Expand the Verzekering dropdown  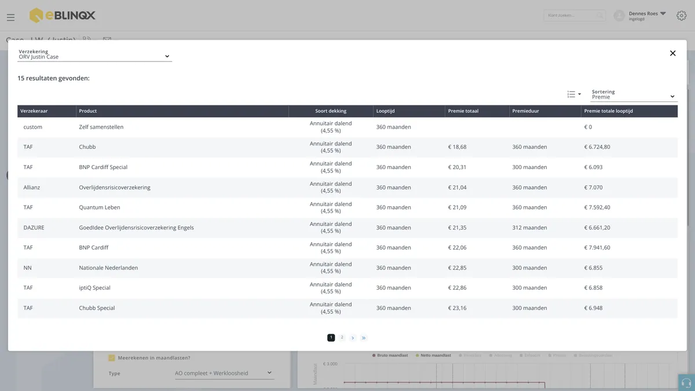click(x=94, y=55)
